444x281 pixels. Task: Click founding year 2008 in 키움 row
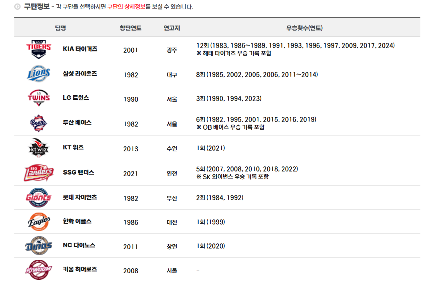(131, 271)
